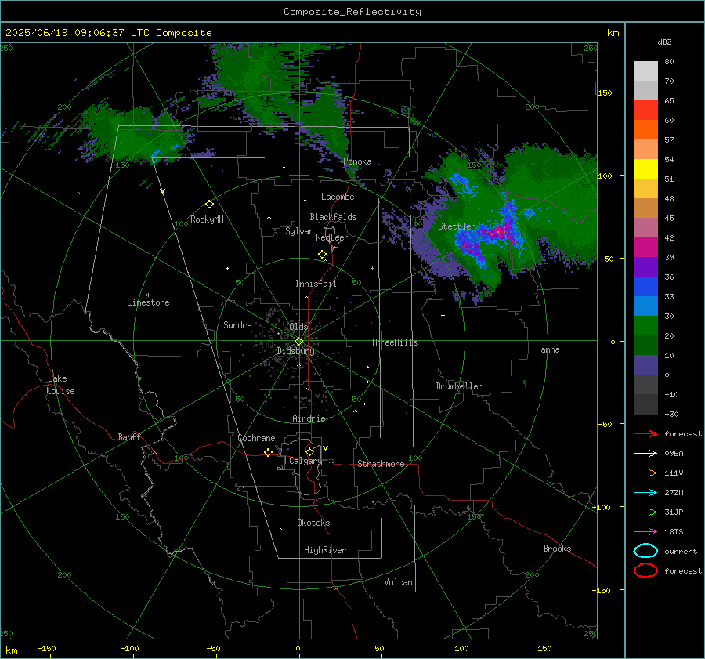Screen dimensions: 705x659
Task: Select the yellow 54–51 dBZ color swatch
Action: 645,169
